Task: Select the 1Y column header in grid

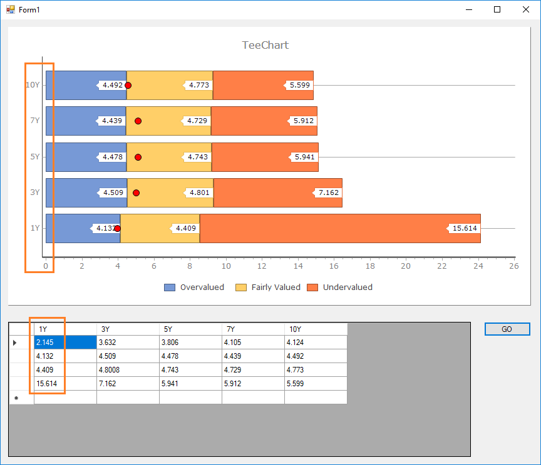Action: click(x=66, y=329)
